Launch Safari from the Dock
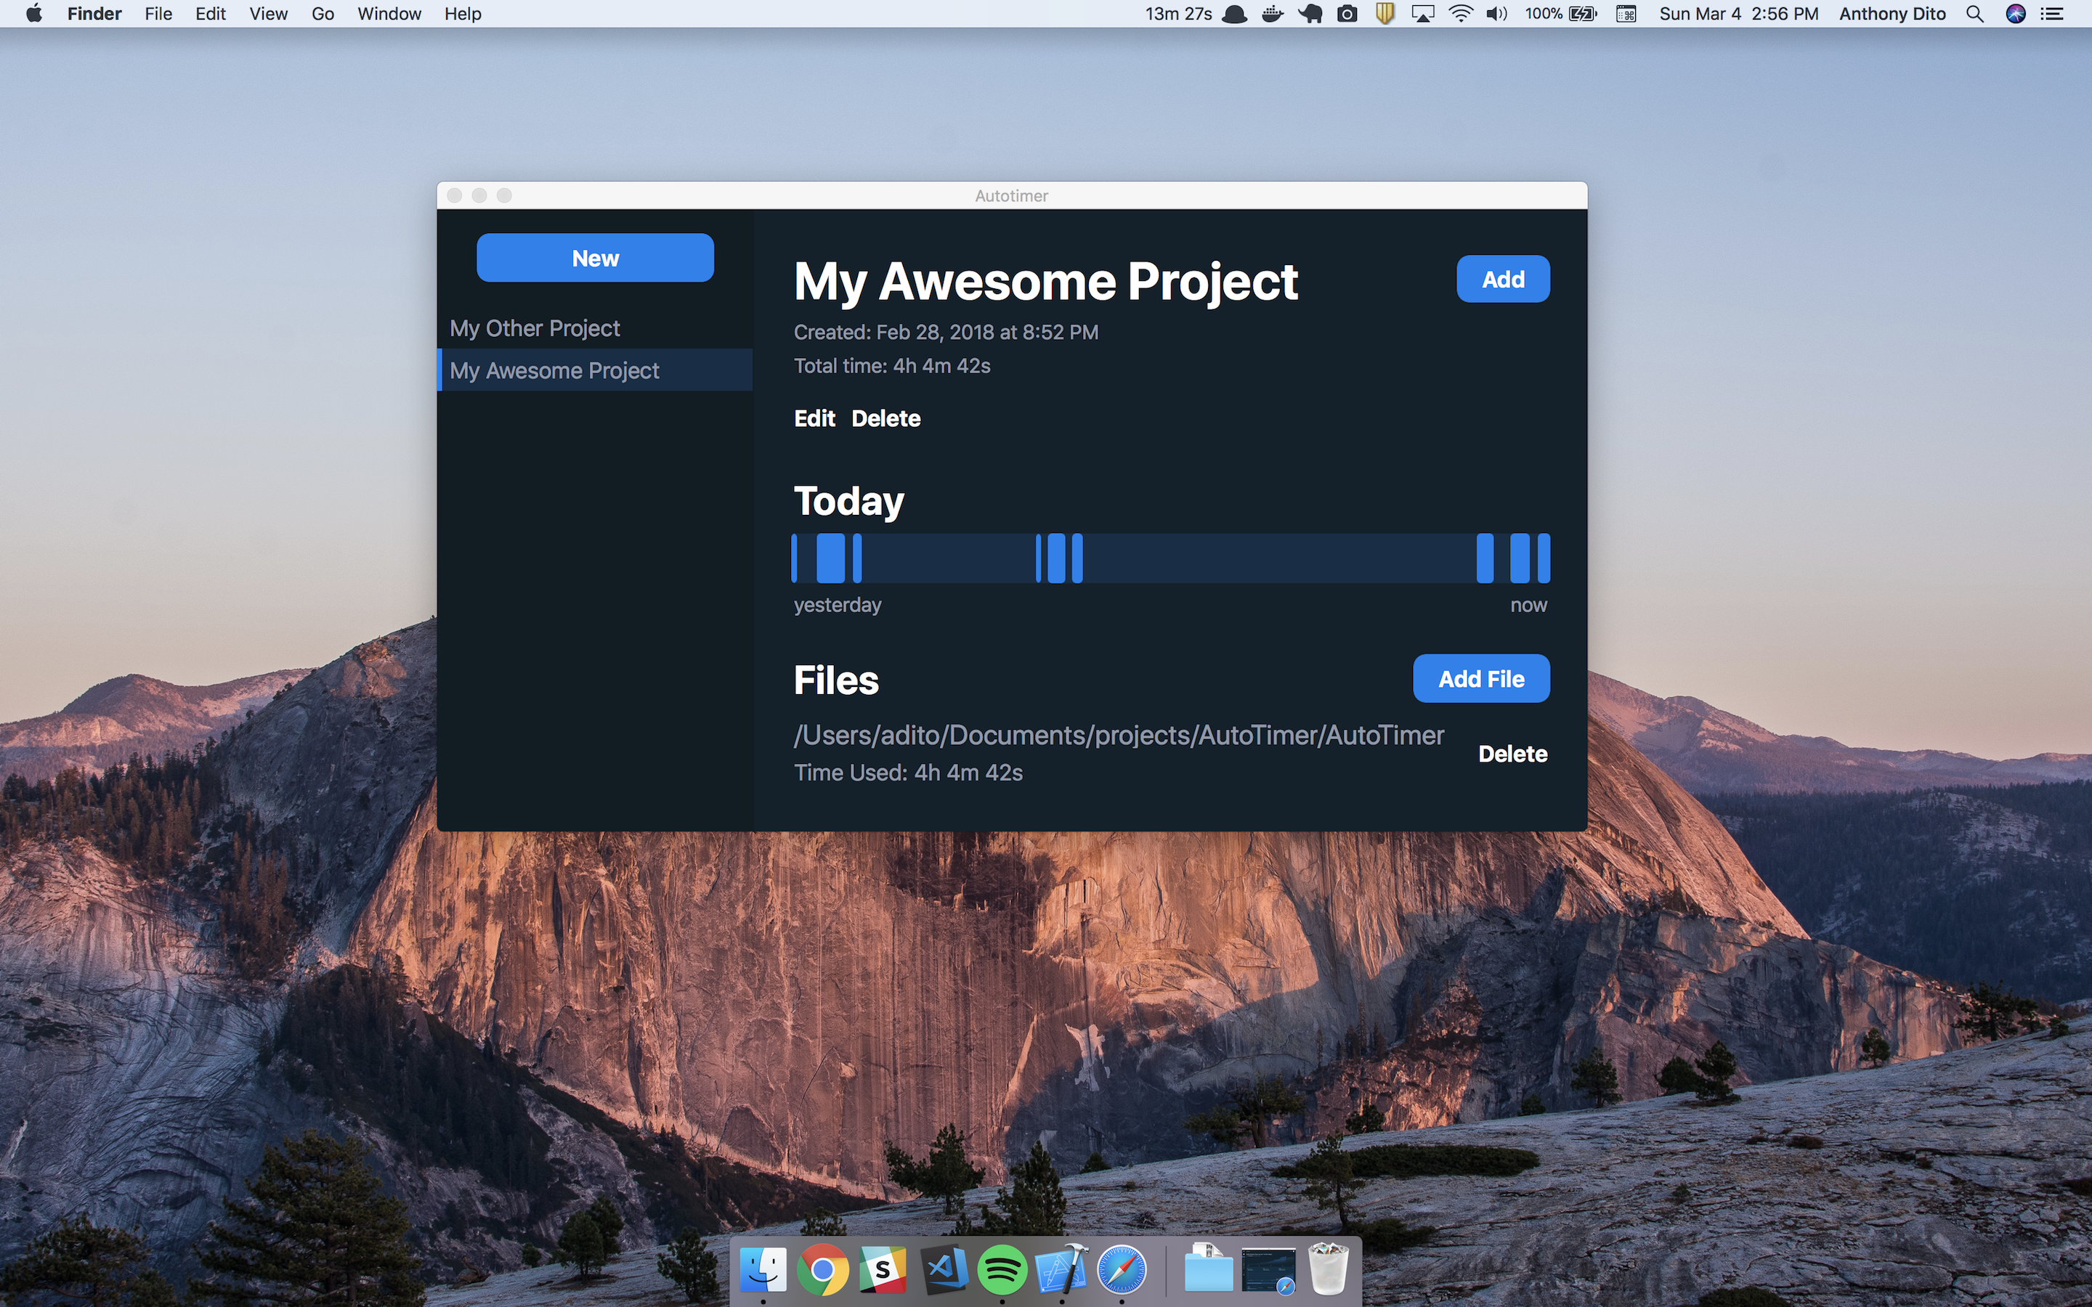The width and height of the screenshot is (2092, 1307). coord(1122,1269)
